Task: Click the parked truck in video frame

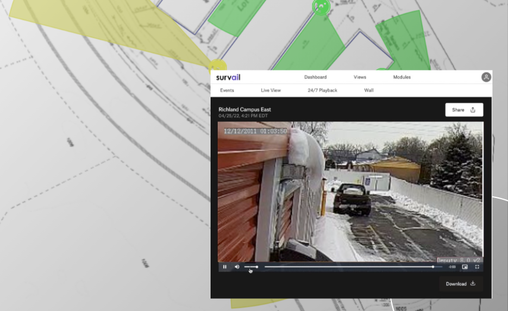Action: pyautogui.click(x=352, y=199)
